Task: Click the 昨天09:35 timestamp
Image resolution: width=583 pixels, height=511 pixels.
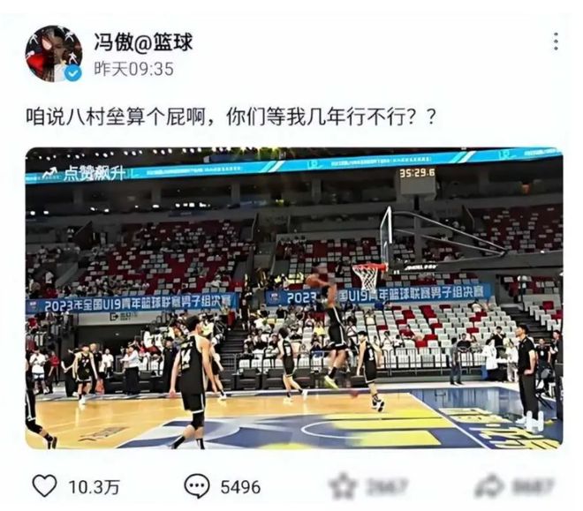Action: (134, 69)
